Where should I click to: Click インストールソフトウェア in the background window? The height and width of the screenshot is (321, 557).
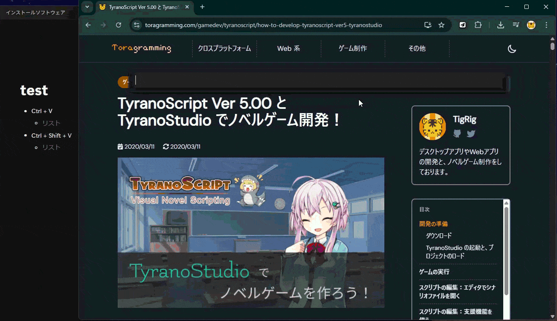click(x=36, y=13)
